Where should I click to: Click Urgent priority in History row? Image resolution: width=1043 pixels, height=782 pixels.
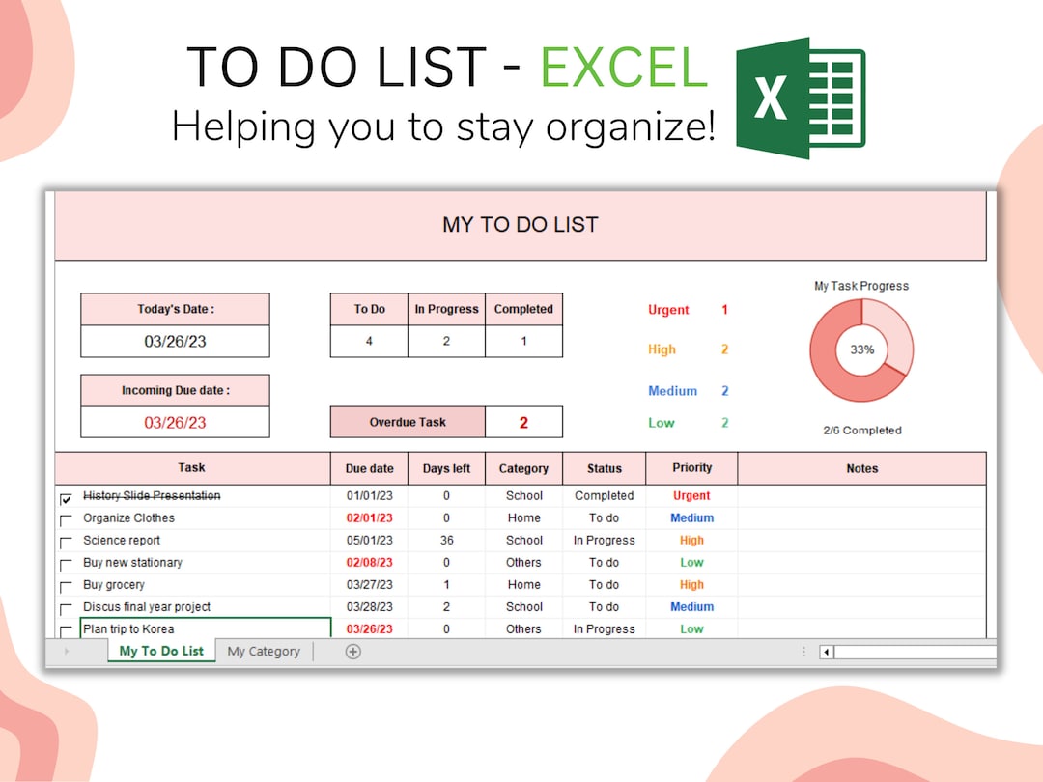pos(691,496)
